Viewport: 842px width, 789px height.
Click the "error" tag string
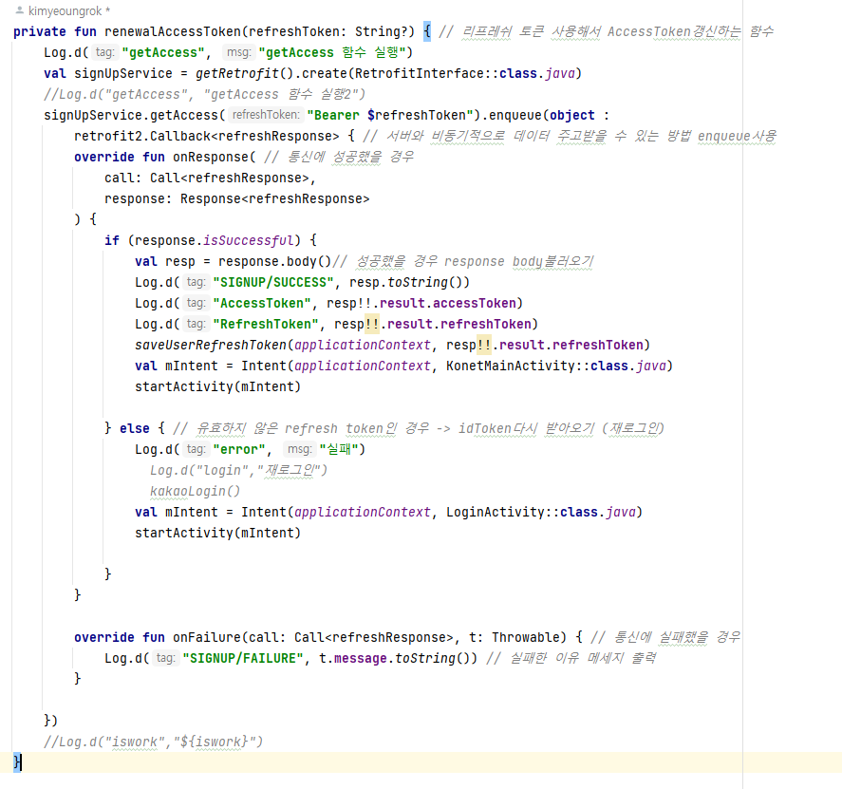click(x=239, y=449)
